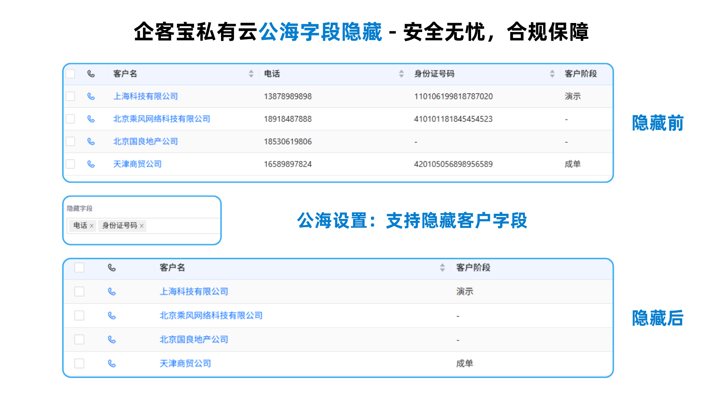
Task: Click call icon for 天津商贸公司 in top table
Action: tap(91, 164)
